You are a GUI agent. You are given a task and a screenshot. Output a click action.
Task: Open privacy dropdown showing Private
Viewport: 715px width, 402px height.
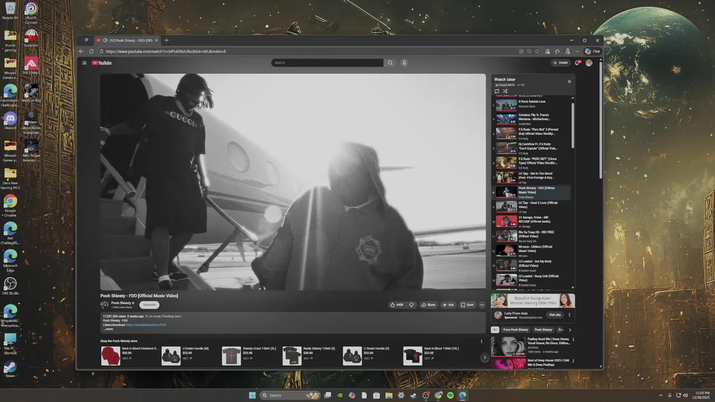point(506,85)
